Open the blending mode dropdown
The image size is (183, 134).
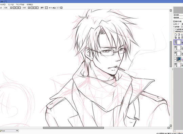[182, 24]
